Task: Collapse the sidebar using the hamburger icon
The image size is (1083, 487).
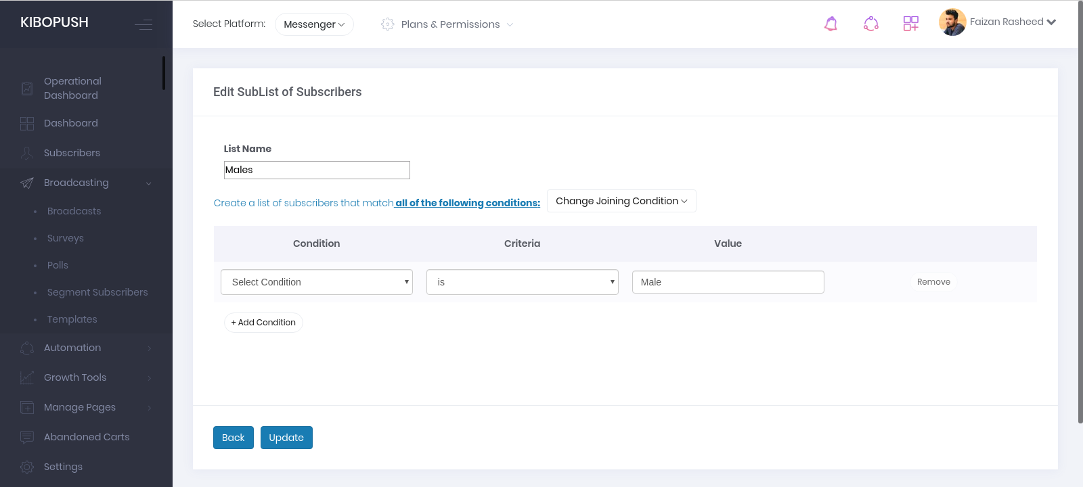Action: pos(143,25)
